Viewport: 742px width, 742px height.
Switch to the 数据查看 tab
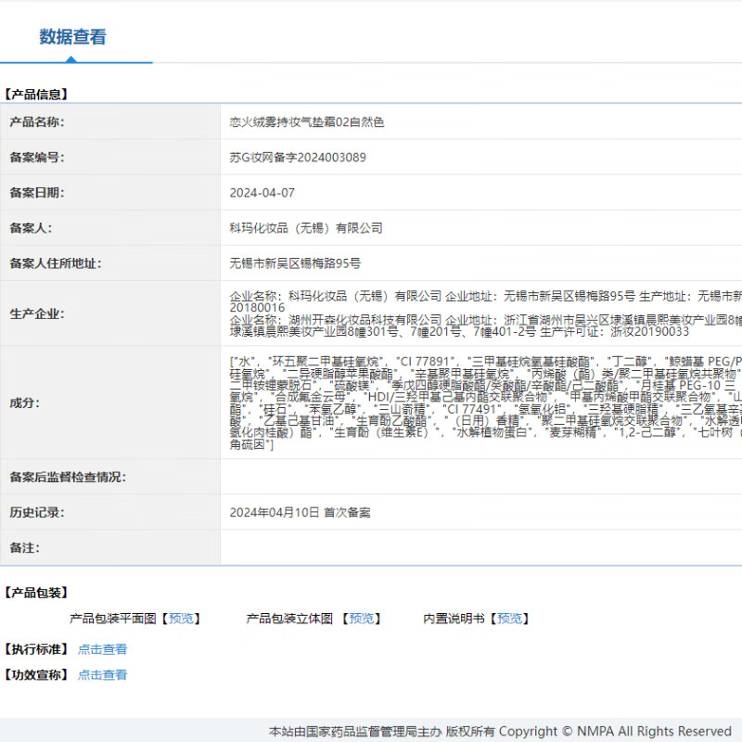pyautogui.click(x=72, y=37)
